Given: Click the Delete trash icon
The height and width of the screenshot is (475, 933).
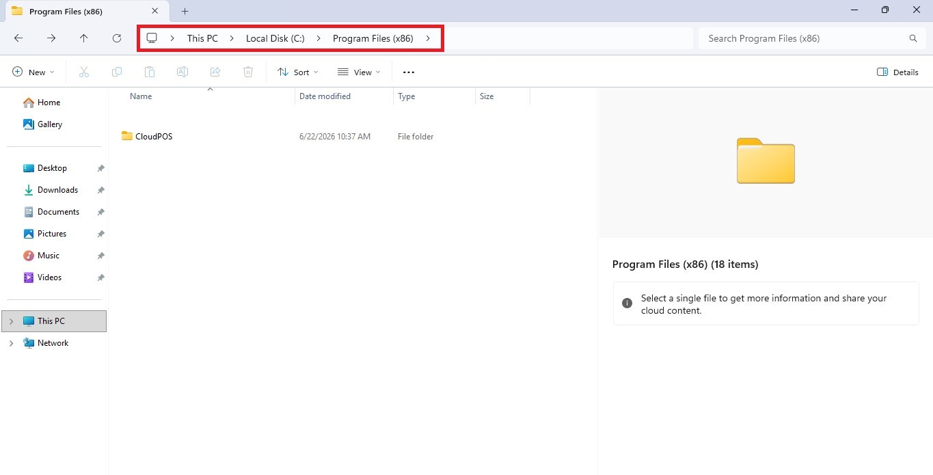Looking at the screenshot, I should (248, 72).
